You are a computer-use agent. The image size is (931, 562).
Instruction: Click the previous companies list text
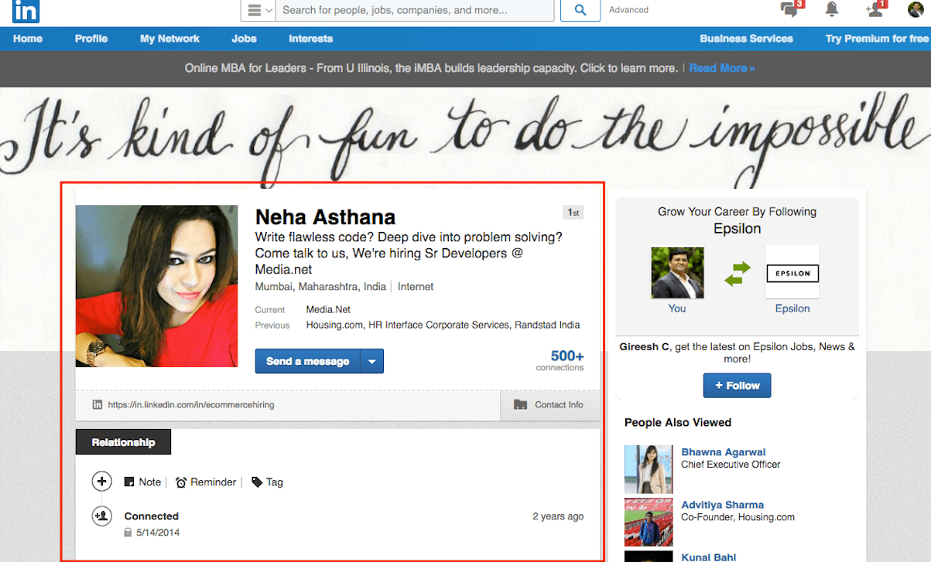click(443, 325)
